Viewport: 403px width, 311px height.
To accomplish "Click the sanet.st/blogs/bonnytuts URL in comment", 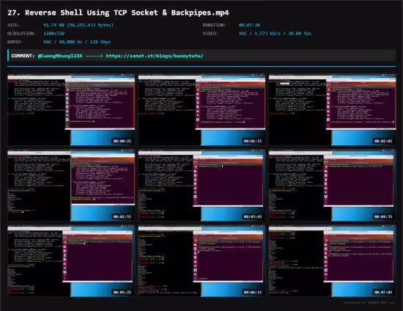I will point(155,56).
